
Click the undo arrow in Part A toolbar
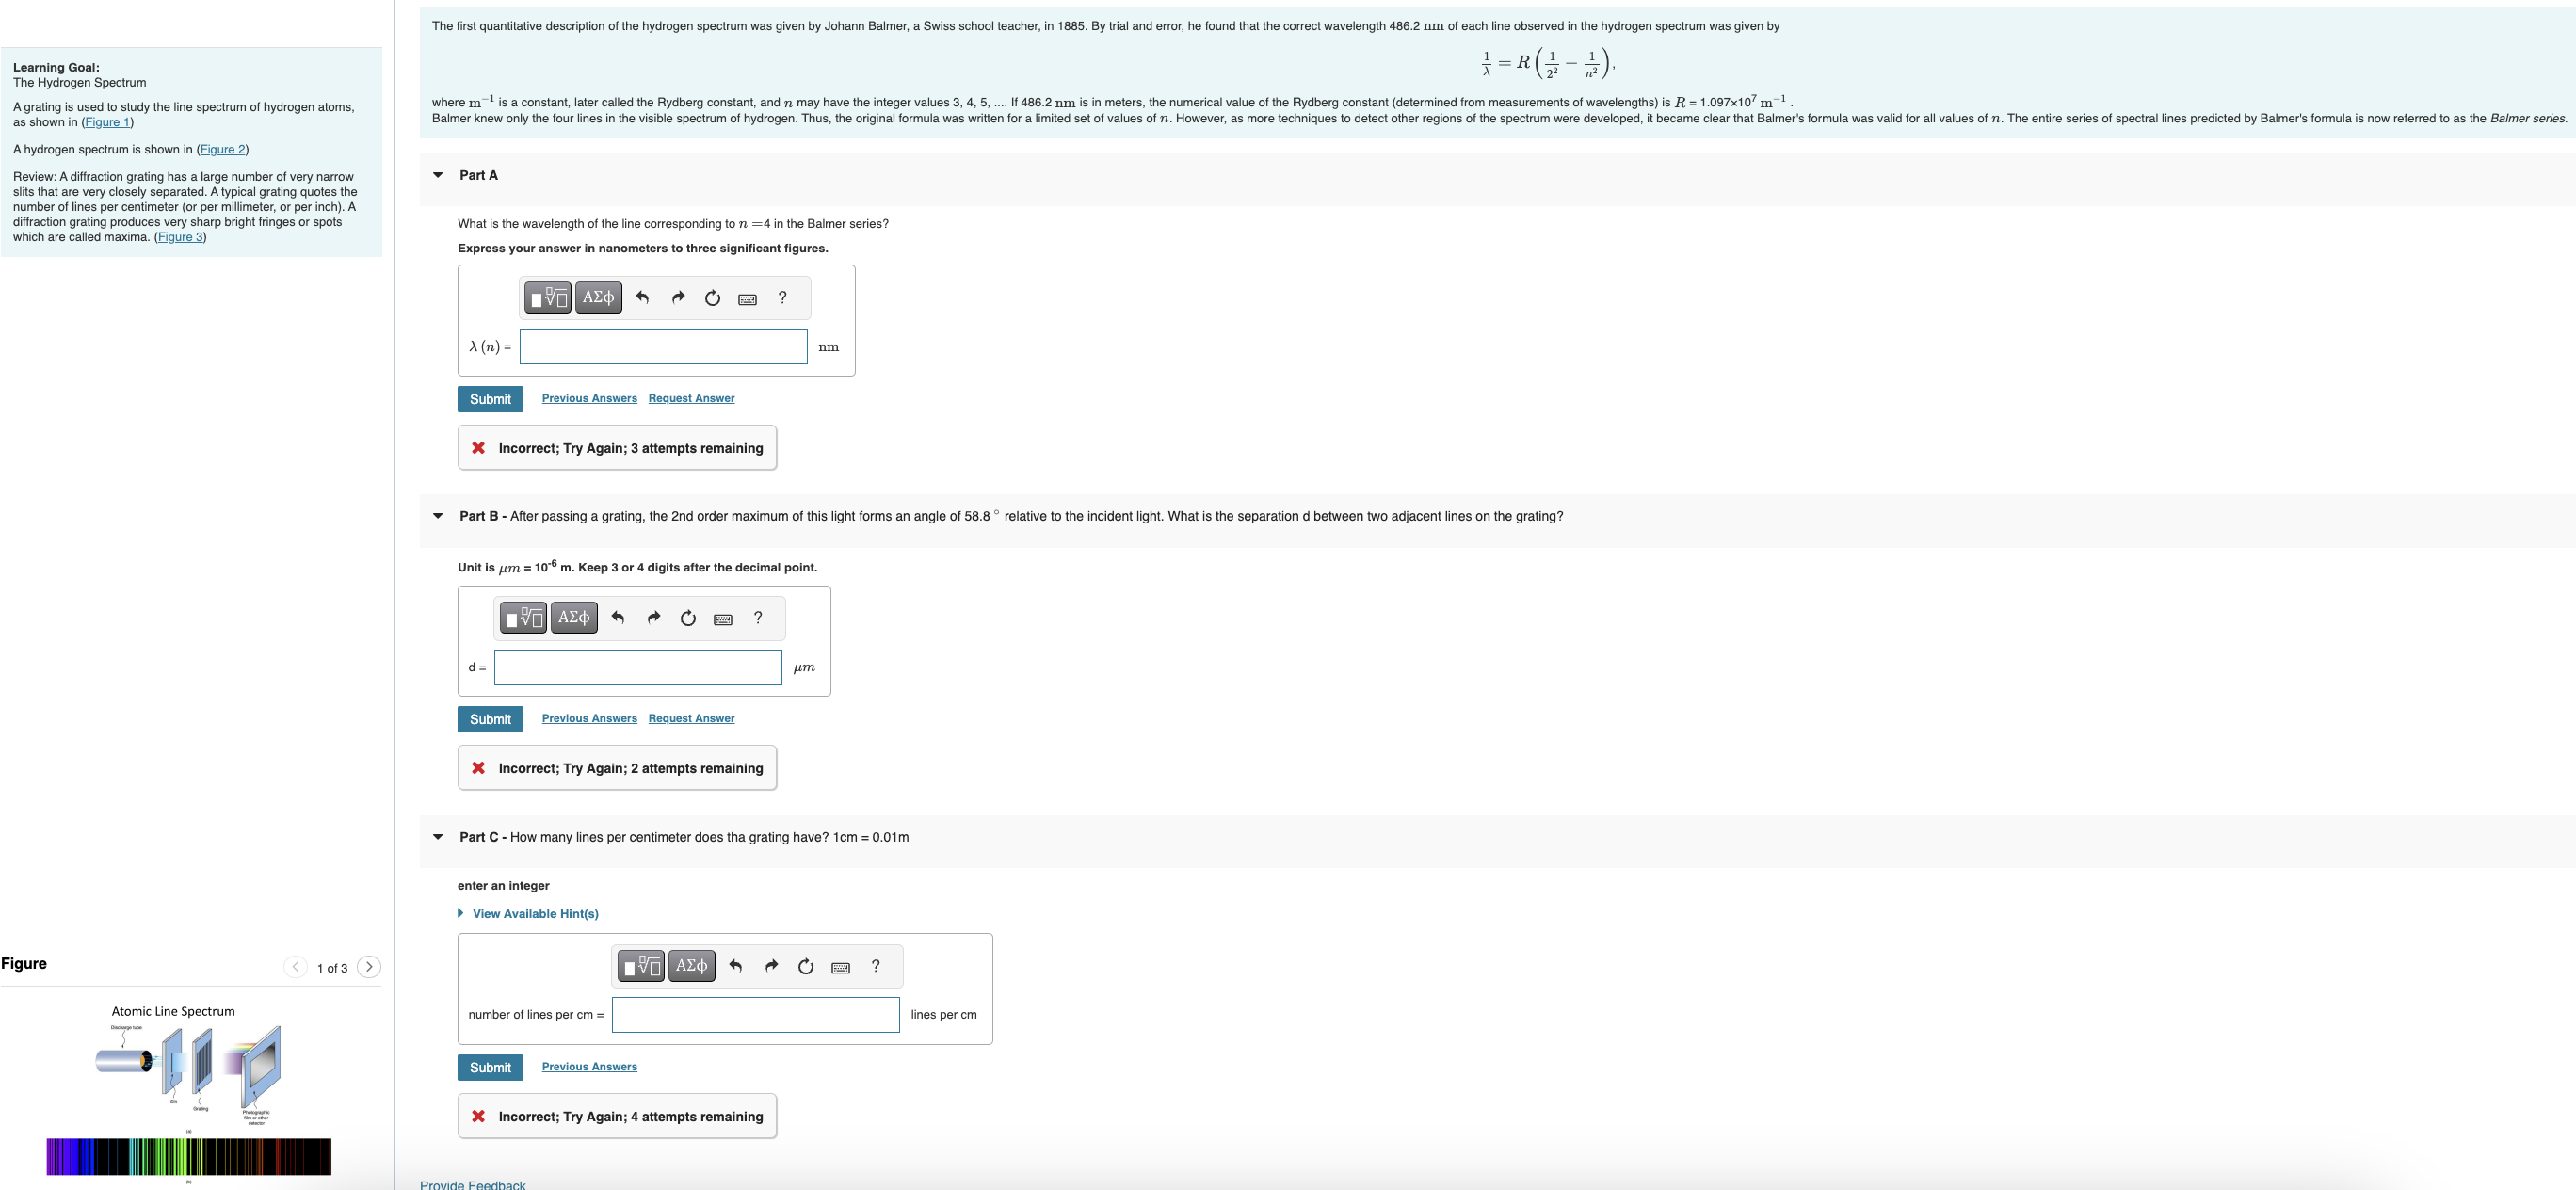pos(642,297)
